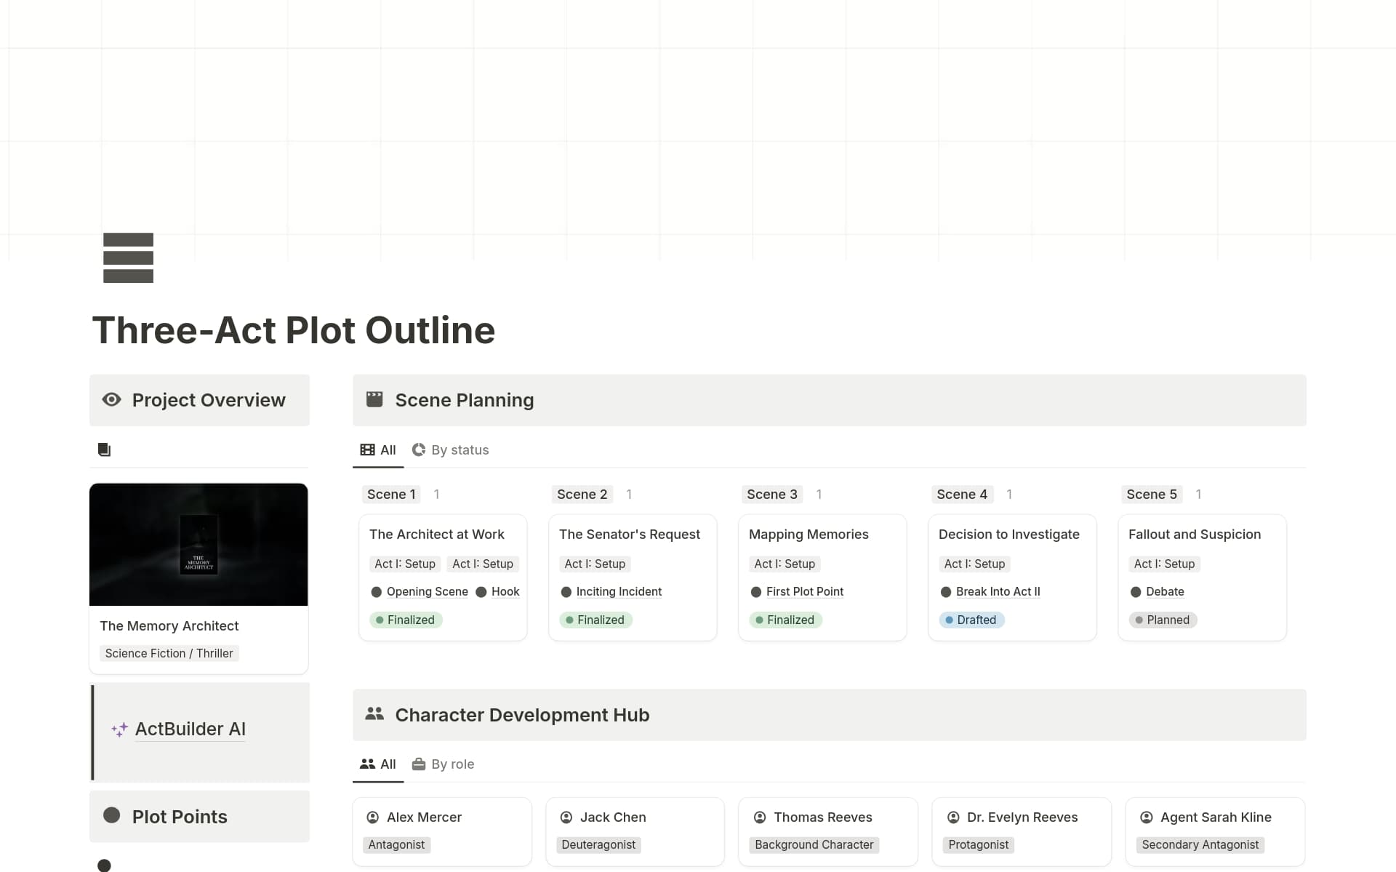Click The Memory Architect cover thumbnail
The width and height of the screenshot is (1396, 872).
click(x=198, y=544)
